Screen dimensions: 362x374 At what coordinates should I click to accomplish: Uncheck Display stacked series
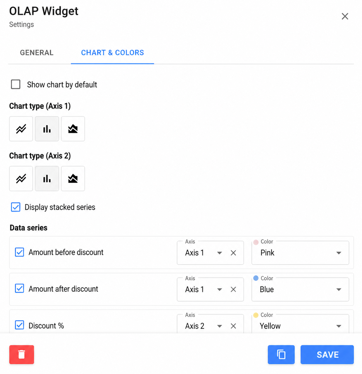[16, 207]
